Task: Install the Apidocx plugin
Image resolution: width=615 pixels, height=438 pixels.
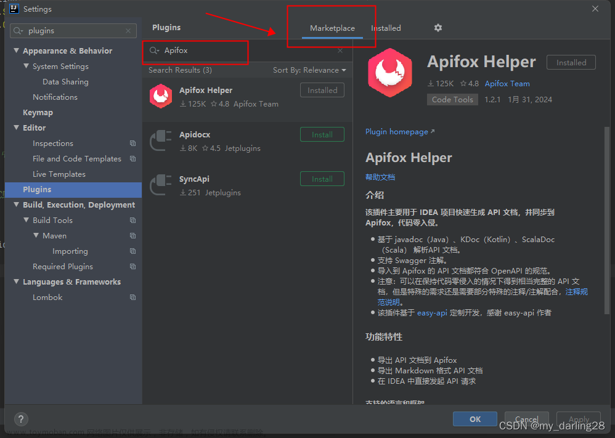Action: coord(322,134)
